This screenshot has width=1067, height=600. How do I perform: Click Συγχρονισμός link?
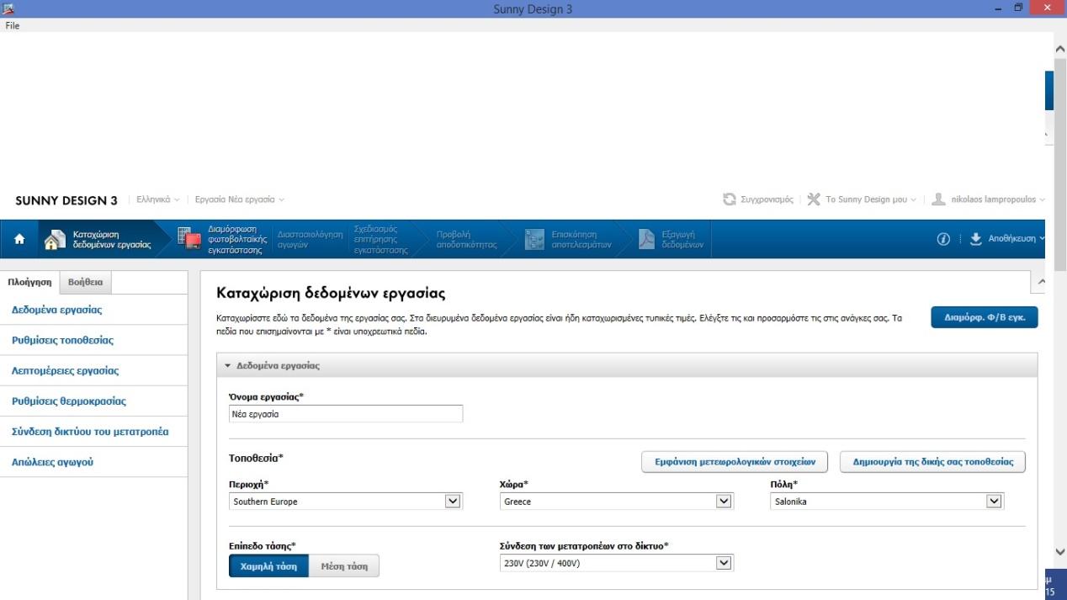coord(767,199)
